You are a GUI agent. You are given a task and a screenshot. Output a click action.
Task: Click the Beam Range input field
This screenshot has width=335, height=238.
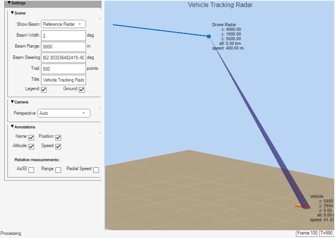(63, 47)
